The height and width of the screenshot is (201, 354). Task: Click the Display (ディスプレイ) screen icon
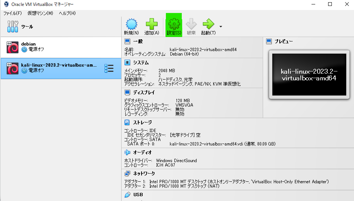tap(127, 92)
